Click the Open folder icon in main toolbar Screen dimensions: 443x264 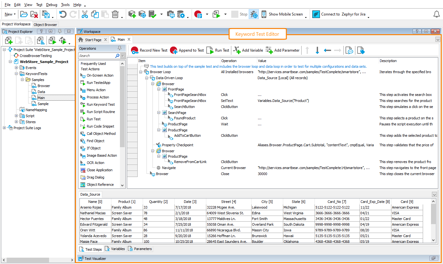click(x=24, y=14)
